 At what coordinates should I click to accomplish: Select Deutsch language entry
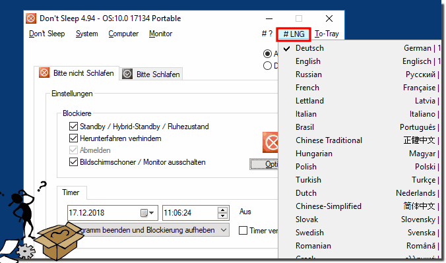click(360, 48)
